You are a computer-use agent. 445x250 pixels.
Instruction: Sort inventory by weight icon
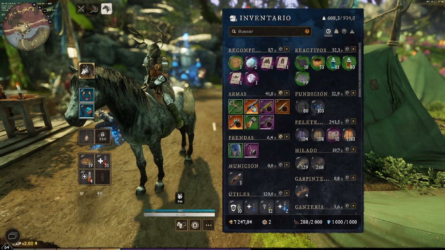[x=336, y=31]
